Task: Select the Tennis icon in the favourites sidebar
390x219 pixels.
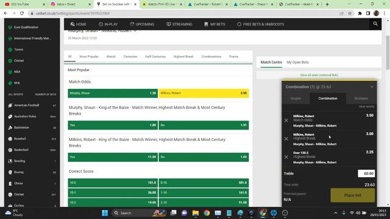Action: [10, 50]
